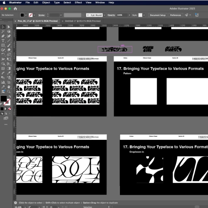Go to previous artboard button

pyautogui.click(x=47, y=207)
